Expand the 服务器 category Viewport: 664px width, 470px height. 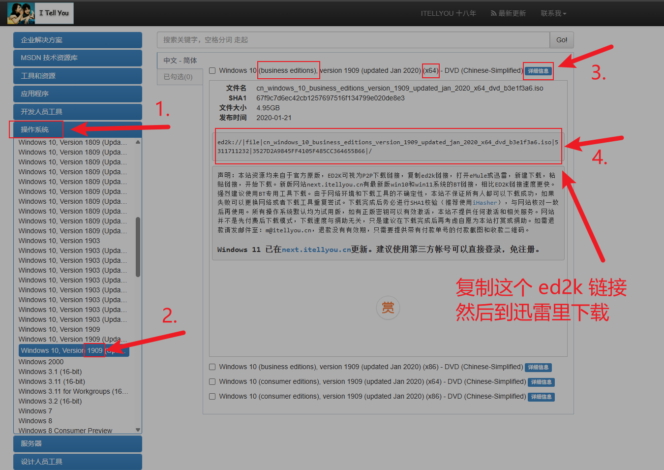(x=78, y=444)
